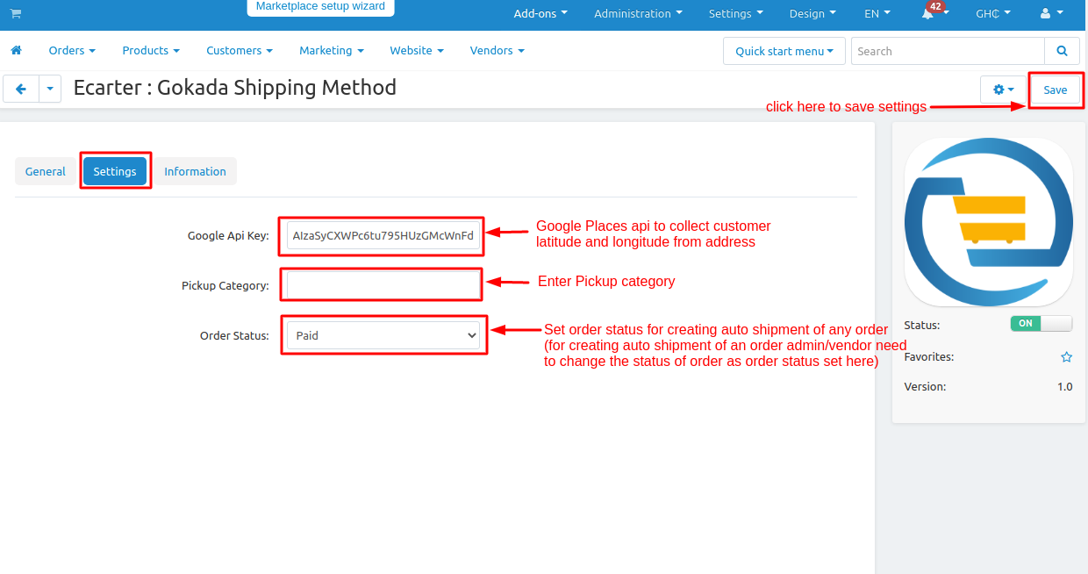
Task: Open the Products menu
Action: coord(151,50)
